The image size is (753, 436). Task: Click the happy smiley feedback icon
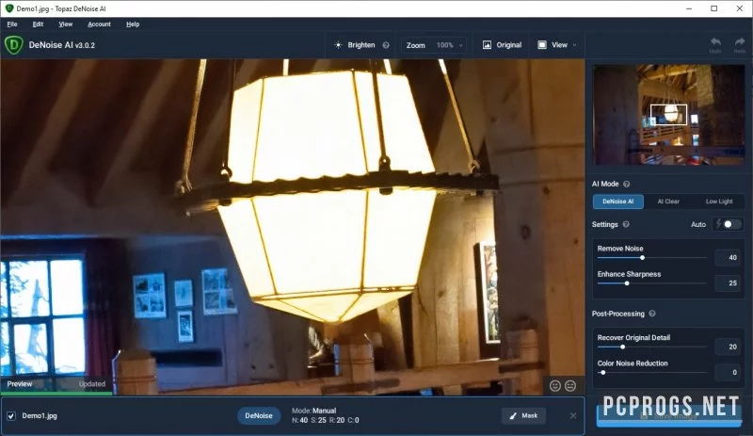click(555, 385)
